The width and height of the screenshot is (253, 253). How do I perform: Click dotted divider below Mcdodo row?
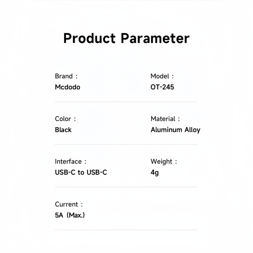(126, 102)
